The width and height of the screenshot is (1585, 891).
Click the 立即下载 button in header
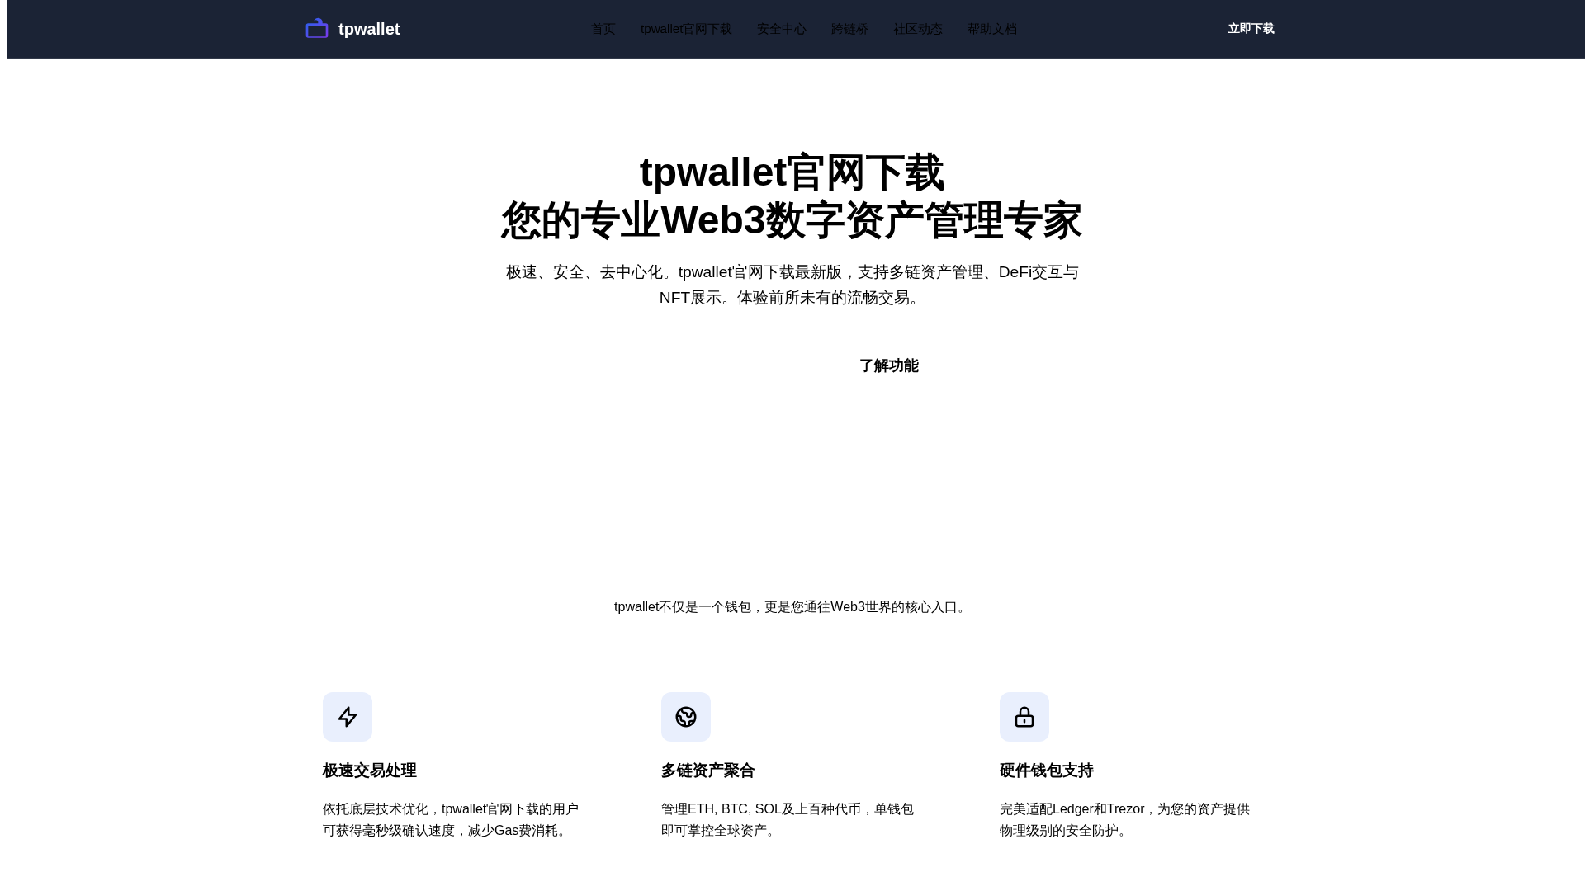1251,29
